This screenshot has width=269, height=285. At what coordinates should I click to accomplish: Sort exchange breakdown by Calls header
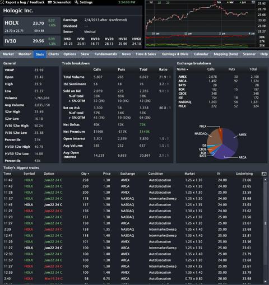(x=211, y=69)
